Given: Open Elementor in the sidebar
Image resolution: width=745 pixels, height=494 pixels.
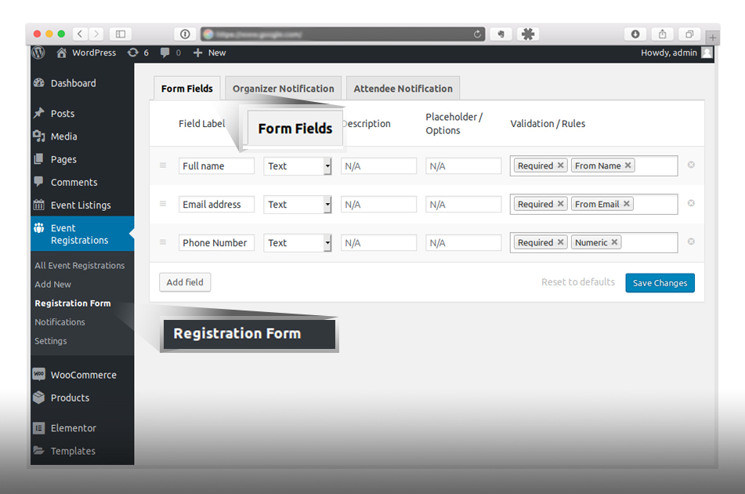Looking at the screenshot, I should click(73, 428).
